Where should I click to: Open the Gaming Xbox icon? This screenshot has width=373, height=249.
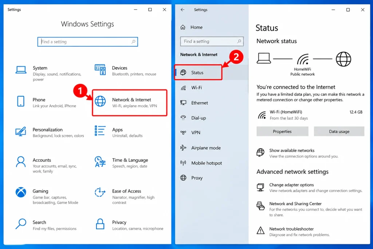[21, 192]
